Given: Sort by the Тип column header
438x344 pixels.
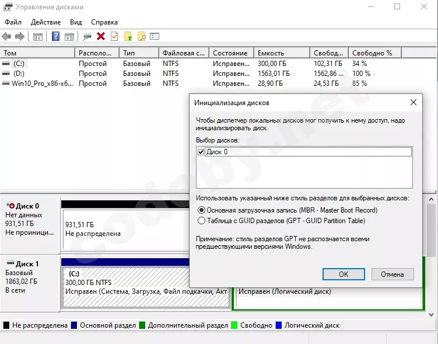Looking at the screenshot, I should [x=139, y=53].
